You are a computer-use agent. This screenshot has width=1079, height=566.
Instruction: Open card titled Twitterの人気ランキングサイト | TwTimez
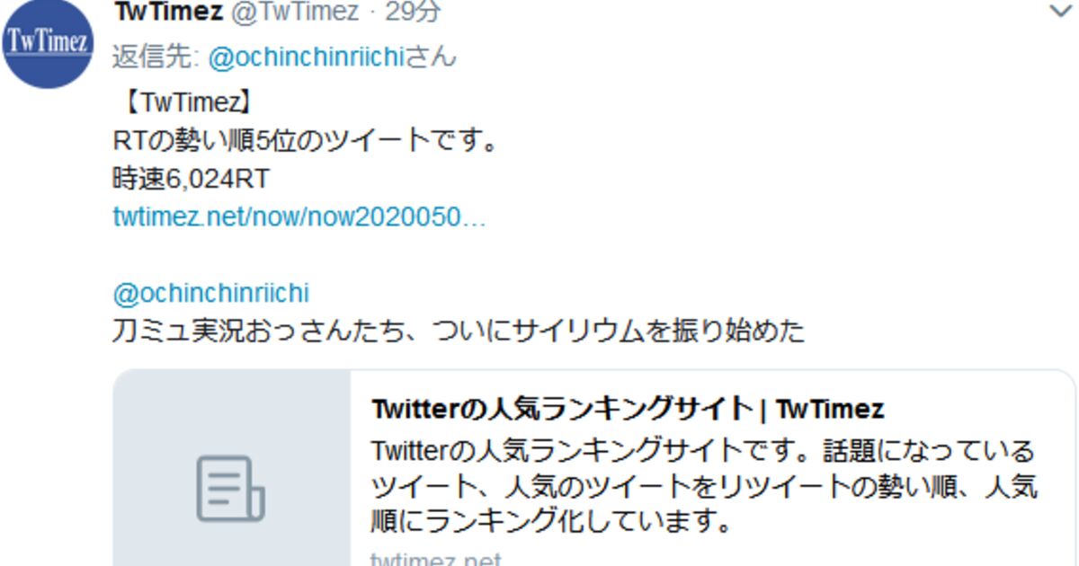pyautogui.click(x=628, y=410)
